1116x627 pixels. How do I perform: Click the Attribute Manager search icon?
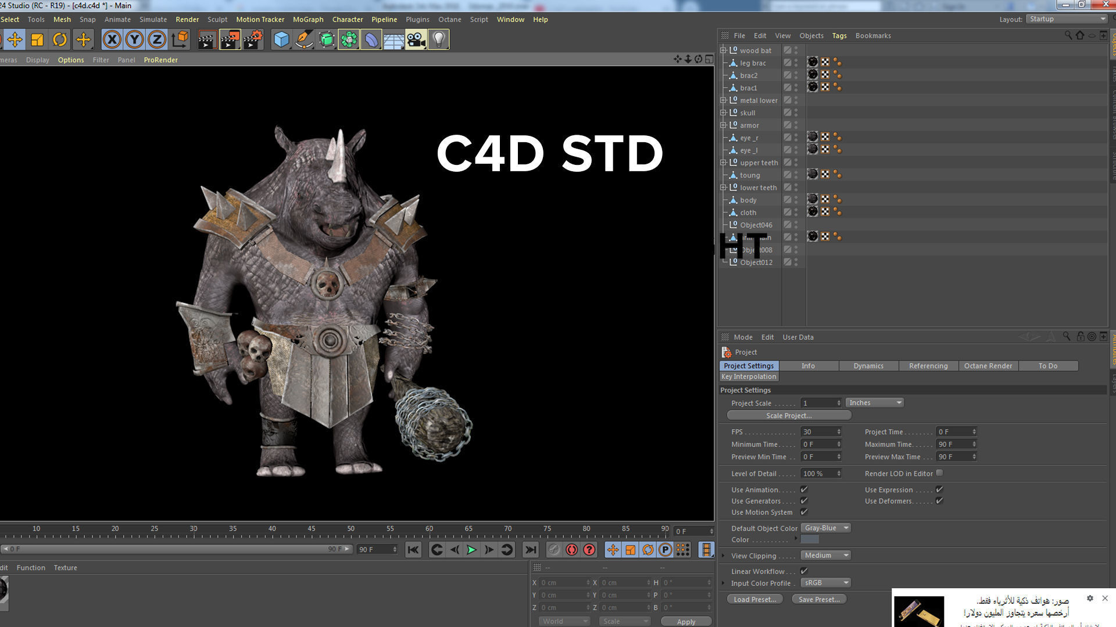(x=1067, y=337)
